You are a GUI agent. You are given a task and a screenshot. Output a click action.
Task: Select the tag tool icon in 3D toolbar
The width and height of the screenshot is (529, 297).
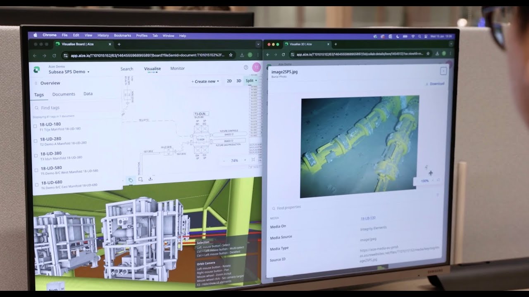131,180
